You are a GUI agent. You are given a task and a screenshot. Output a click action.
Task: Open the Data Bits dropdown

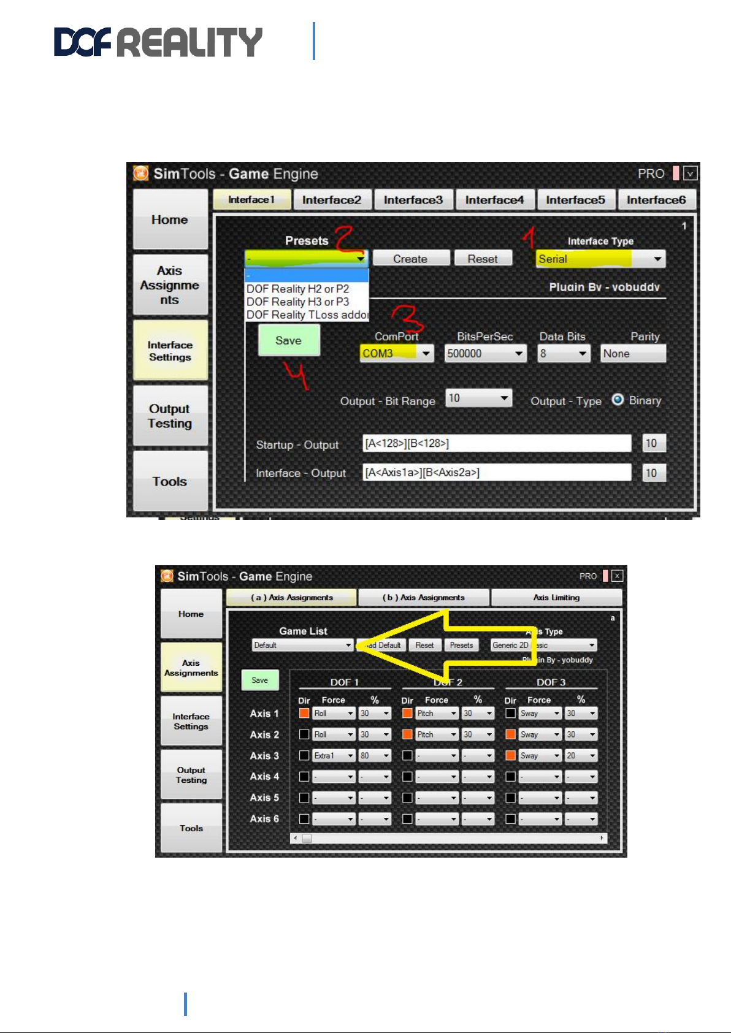(564, 354)
